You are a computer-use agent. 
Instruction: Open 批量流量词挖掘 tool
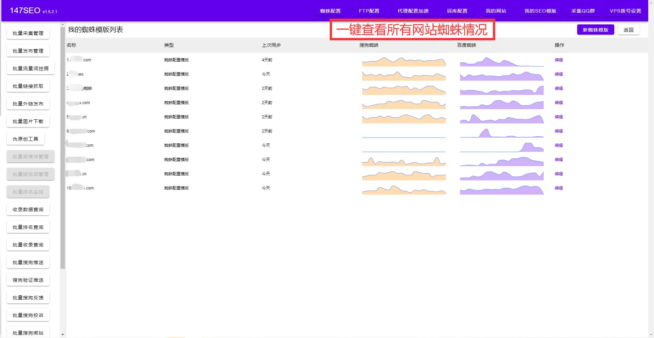click(30, 68)
